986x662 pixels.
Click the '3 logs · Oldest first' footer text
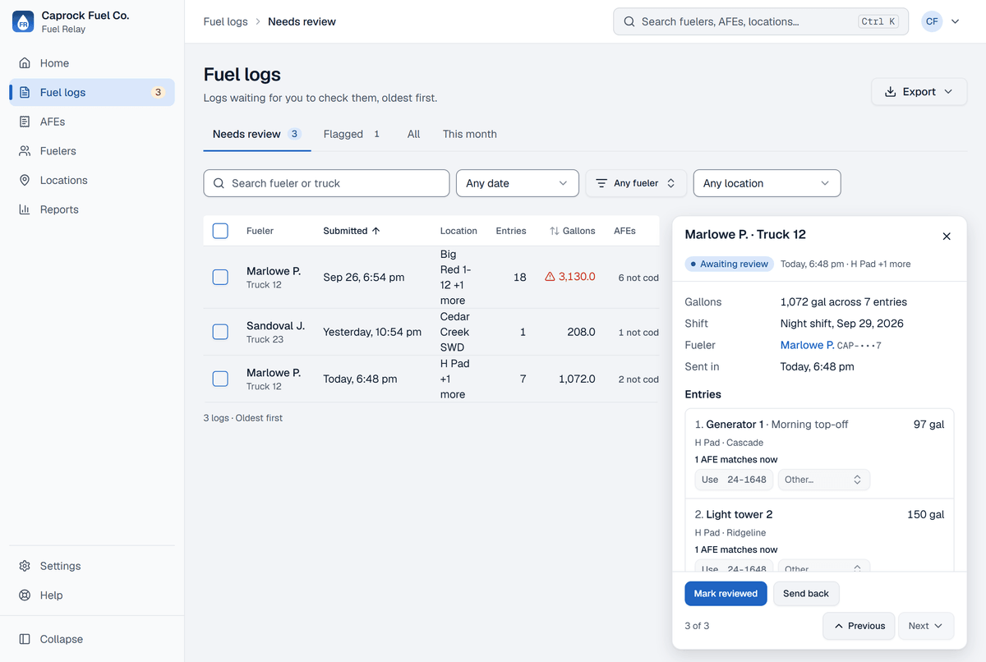tap(243, 418)
